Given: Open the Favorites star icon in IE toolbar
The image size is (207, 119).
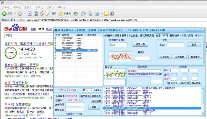Looking at the screenshot, I should click(61, 14).
